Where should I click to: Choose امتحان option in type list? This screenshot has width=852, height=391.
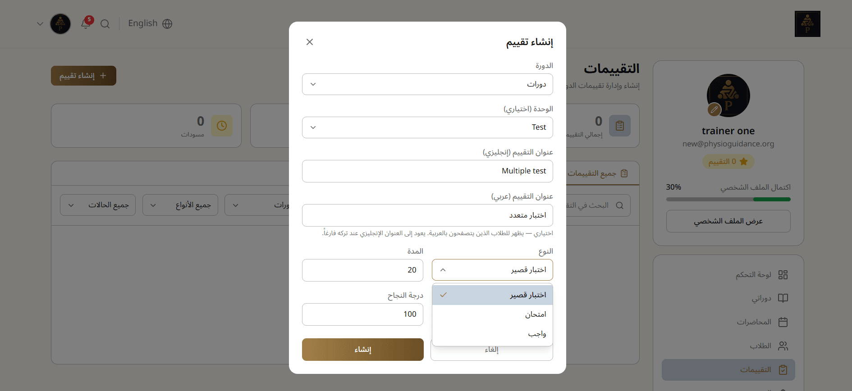492,314
